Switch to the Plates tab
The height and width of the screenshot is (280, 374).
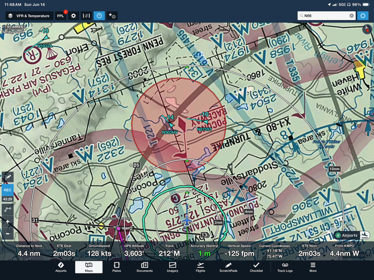click(x=117, y=267)
